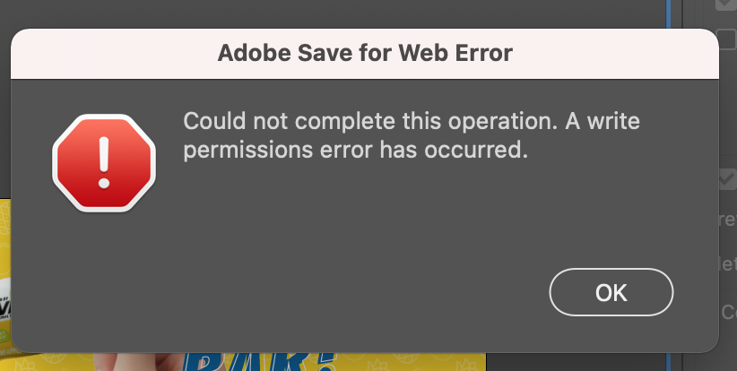Click the "permissions error has occurred" text line
737x371 pixels.
point(353,150)
